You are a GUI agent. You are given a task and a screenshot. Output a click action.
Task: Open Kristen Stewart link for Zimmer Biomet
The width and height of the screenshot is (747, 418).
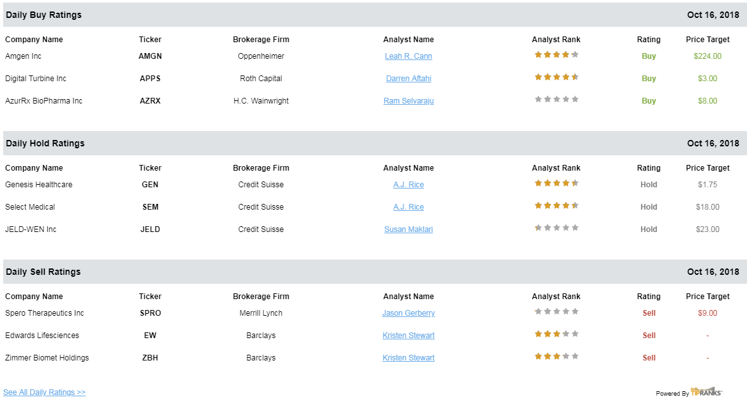point(408,358)
